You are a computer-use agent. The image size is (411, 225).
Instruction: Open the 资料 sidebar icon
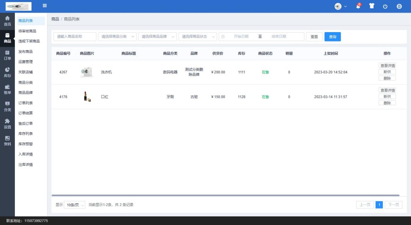(7, 141)
